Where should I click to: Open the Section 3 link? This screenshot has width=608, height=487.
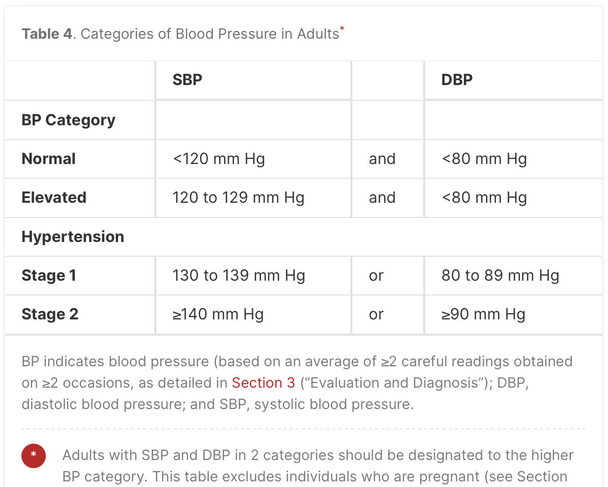click(x=263, y=383)
